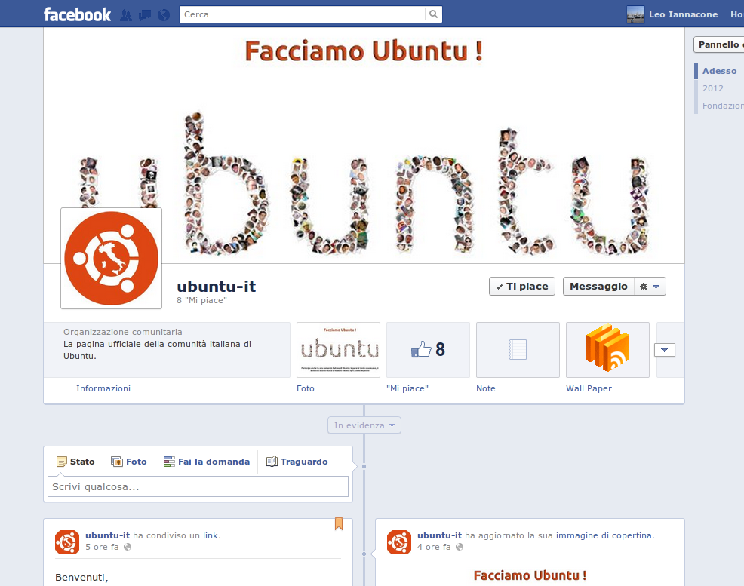Screen dimensions: 744x586
Task: Click ubuntu-it avatar on cover update post
Action: coord(398,542)
